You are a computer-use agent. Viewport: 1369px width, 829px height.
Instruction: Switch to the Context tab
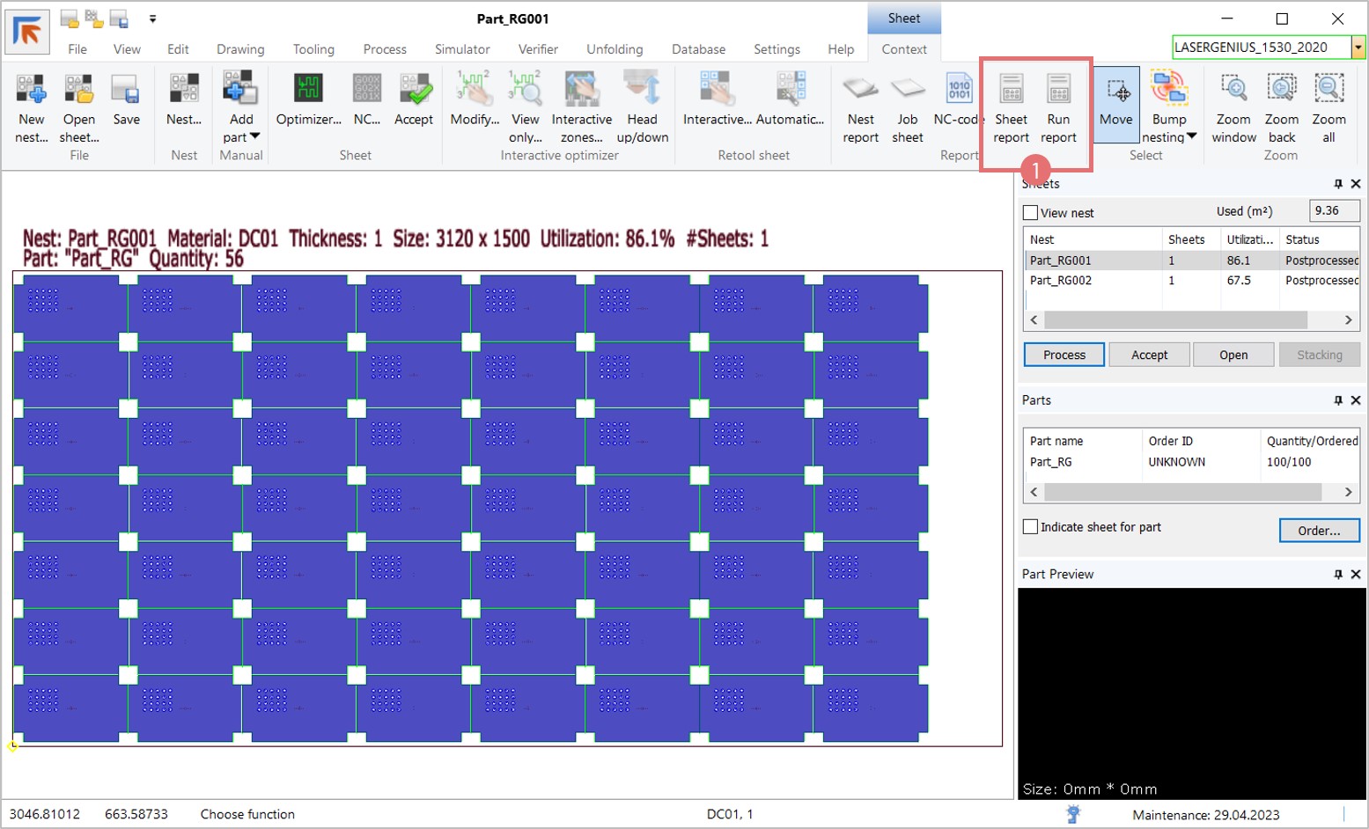click(904, 49)
